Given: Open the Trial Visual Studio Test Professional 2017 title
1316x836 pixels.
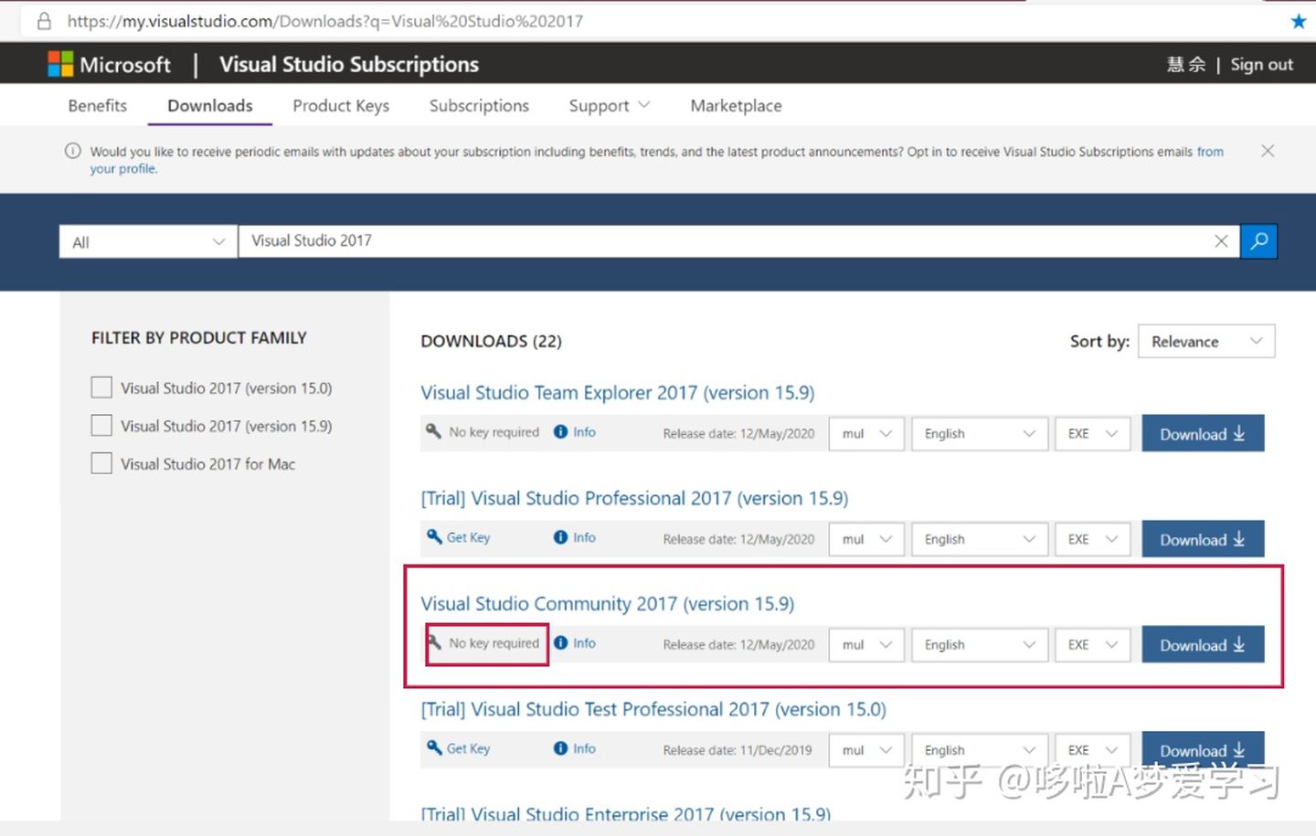Looking at the screenshot, I should tap(653, 709).
